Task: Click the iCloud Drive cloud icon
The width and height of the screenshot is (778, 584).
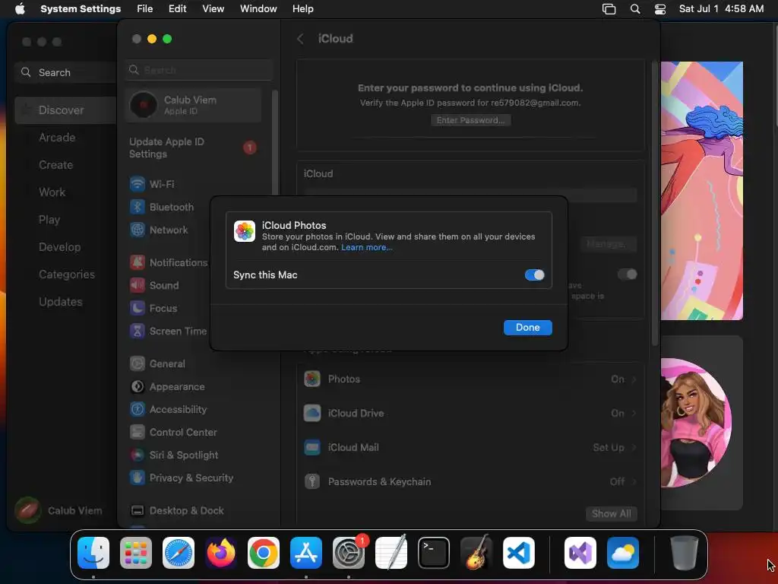Action: (x=312, y=414)
